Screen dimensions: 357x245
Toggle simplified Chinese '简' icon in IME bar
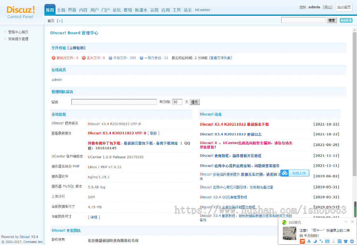340,241
